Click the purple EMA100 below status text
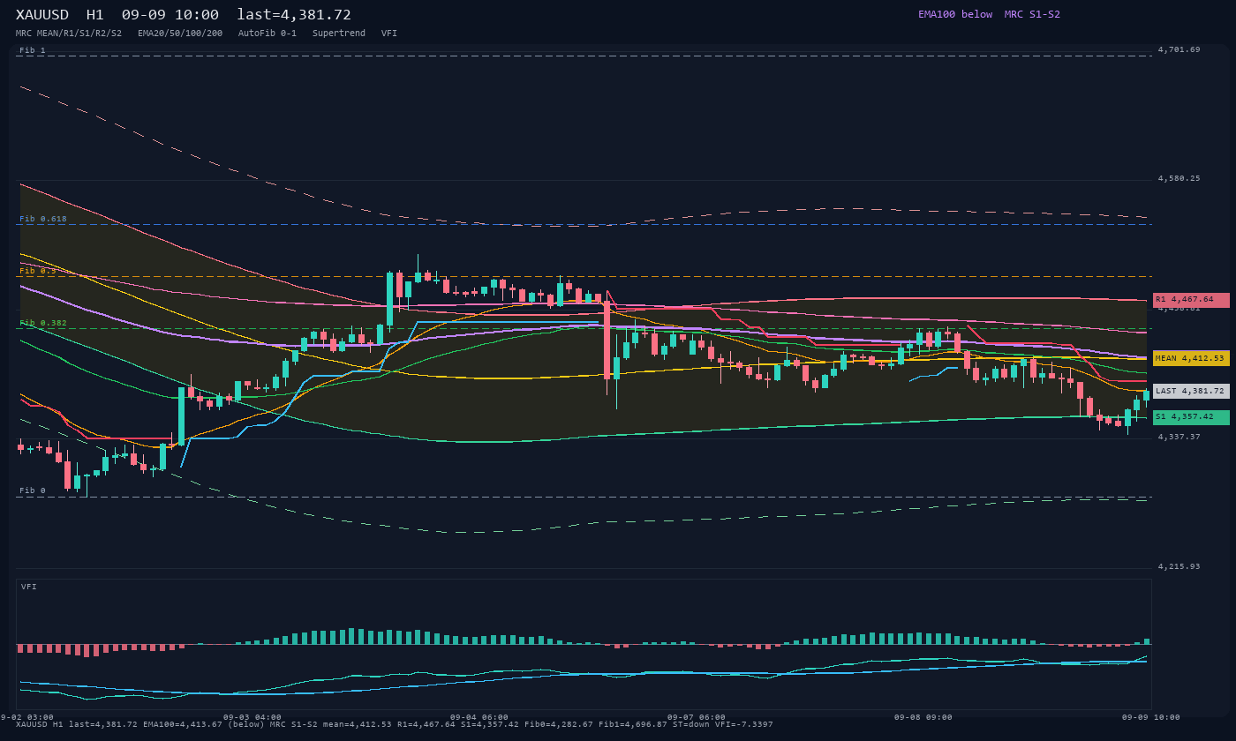 [x=955, y=14]
